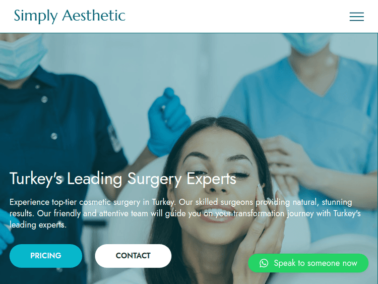Click the Simply Aesthetic logo
378x284 pixels.
[x=70, y=16]
